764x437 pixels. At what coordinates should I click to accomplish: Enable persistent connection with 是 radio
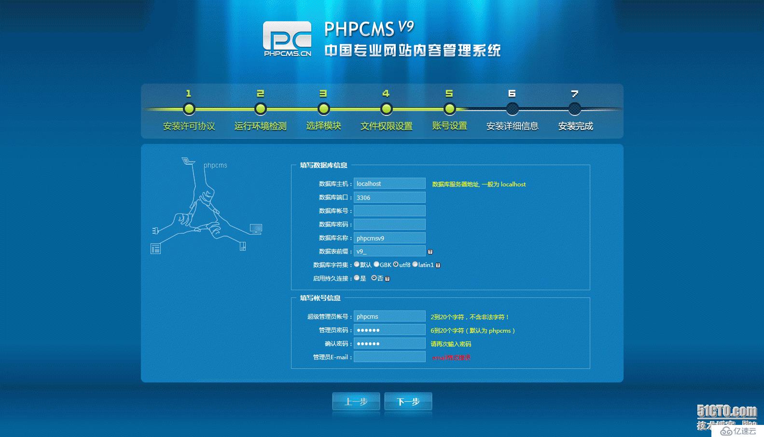point(357,278)
